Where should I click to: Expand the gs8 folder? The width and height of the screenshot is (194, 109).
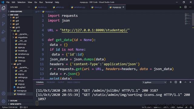pos(17,21)
